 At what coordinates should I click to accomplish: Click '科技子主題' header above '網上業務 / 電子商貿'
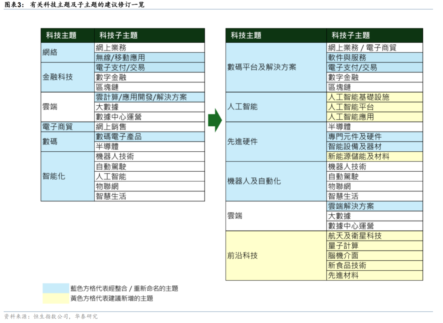point(374,35)
